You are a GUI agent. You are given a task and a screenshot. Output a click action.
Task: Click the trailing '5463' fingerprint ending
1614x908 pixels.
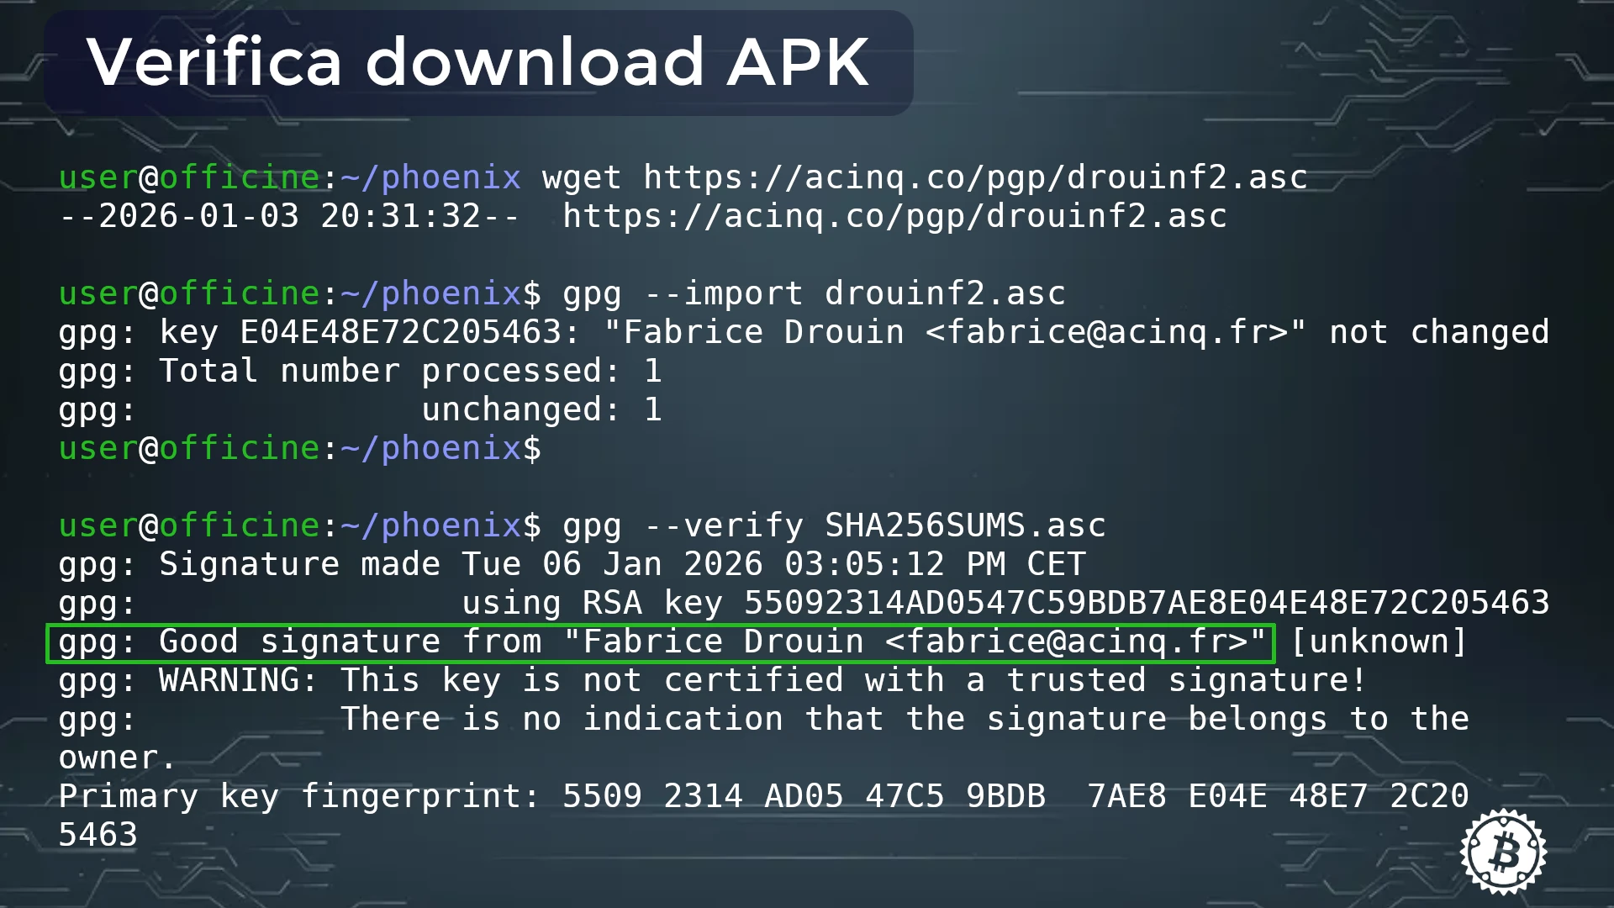point(98,835)
